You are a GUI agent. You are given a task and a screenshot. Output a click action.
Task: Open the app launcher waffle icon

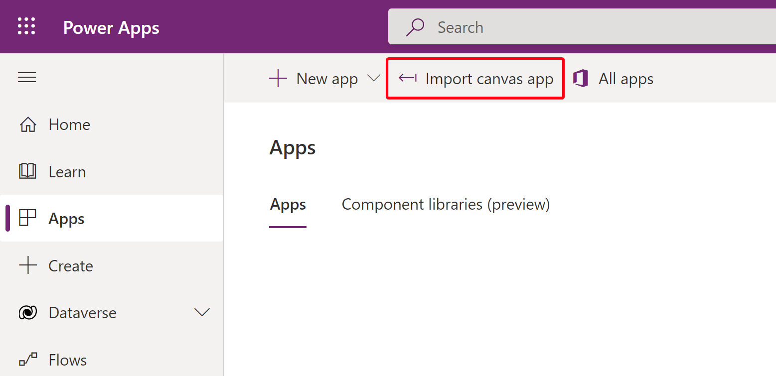click(x=26, y=26)
